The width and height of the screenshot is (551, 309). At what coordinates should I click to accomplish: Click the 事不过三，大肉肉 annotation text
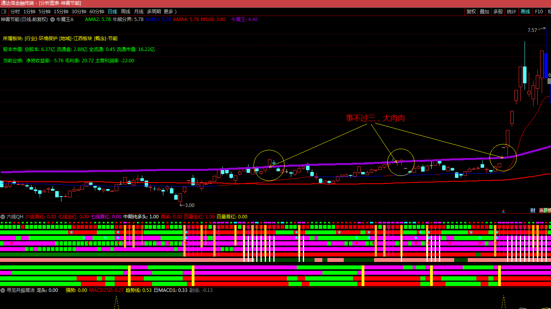(x=375, y=118)
